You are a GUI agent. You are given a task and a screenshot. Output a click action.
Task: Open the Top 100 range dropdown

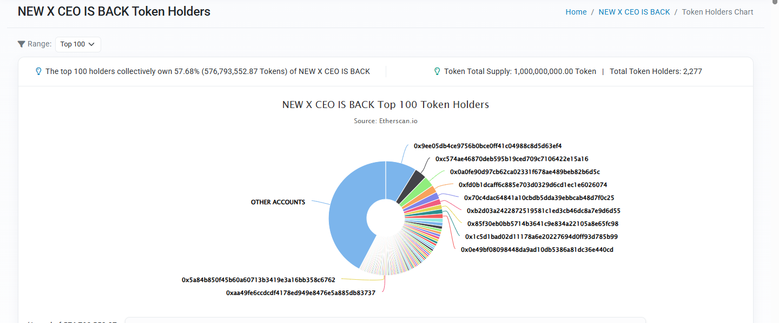(x=78, y=44)
